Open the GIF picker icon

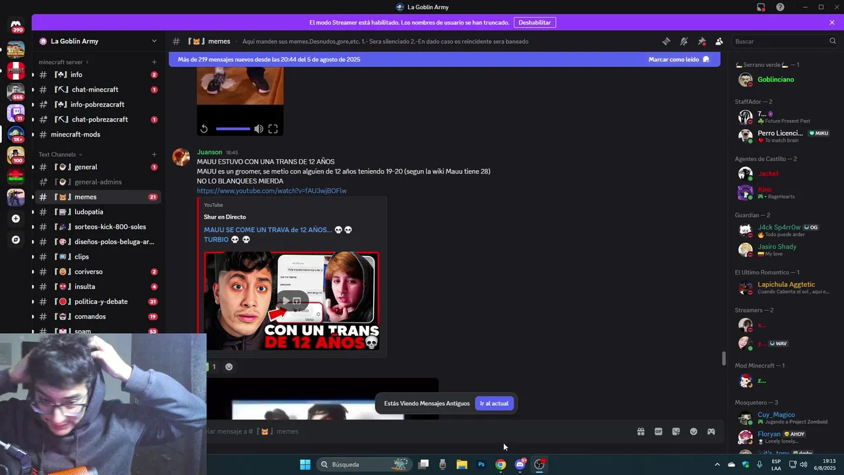coord(658,431)
